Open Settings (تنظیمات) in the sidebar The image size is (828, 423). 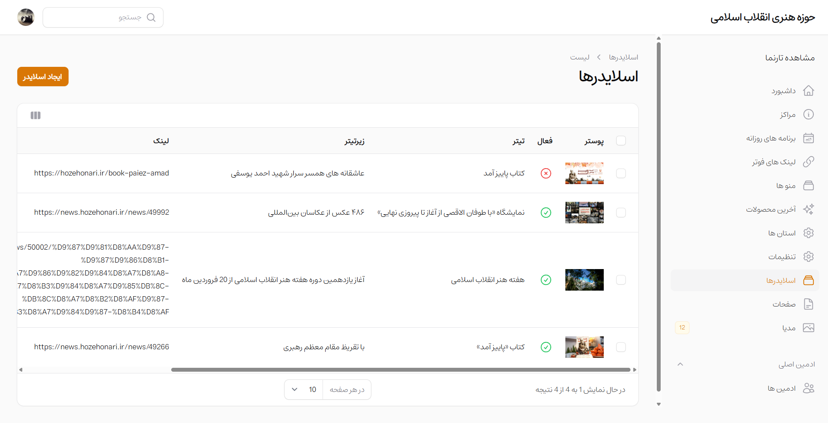click(781, 257)
